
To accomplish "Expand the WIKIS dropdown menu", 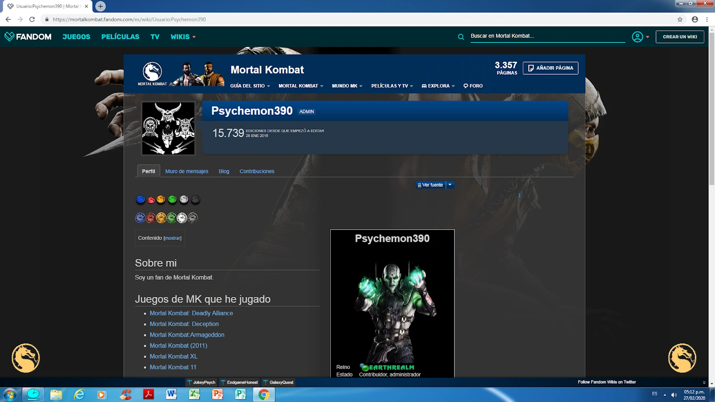I will pos(183,37).
